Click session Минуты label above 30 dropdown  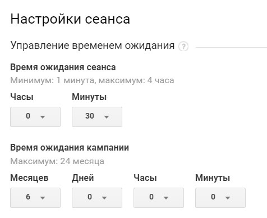pyautogui.click(x=89, y=97)
